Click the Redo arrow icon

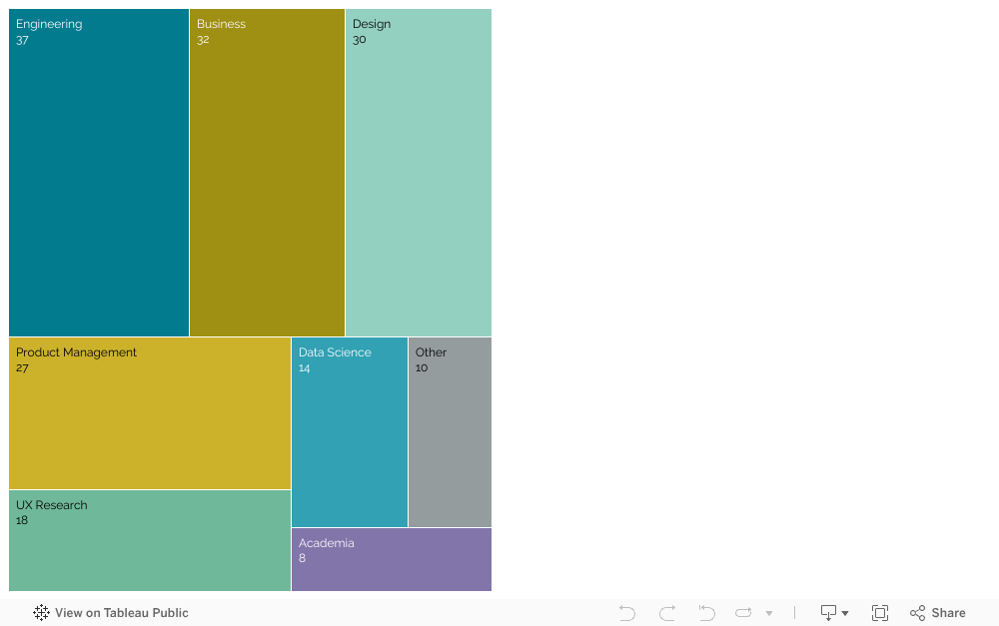pos(667,613)
